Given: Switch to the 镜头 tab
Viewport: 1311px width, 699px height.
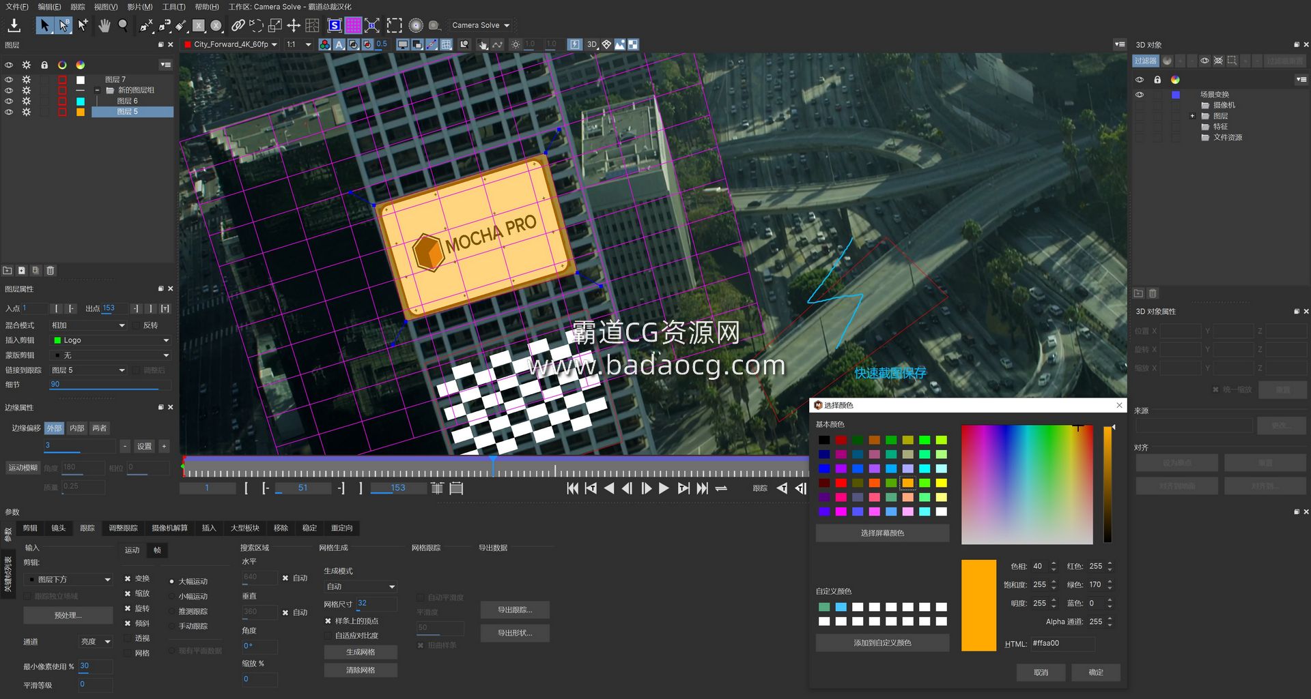Looking at the screenshot, I should [x=59, y=528].
